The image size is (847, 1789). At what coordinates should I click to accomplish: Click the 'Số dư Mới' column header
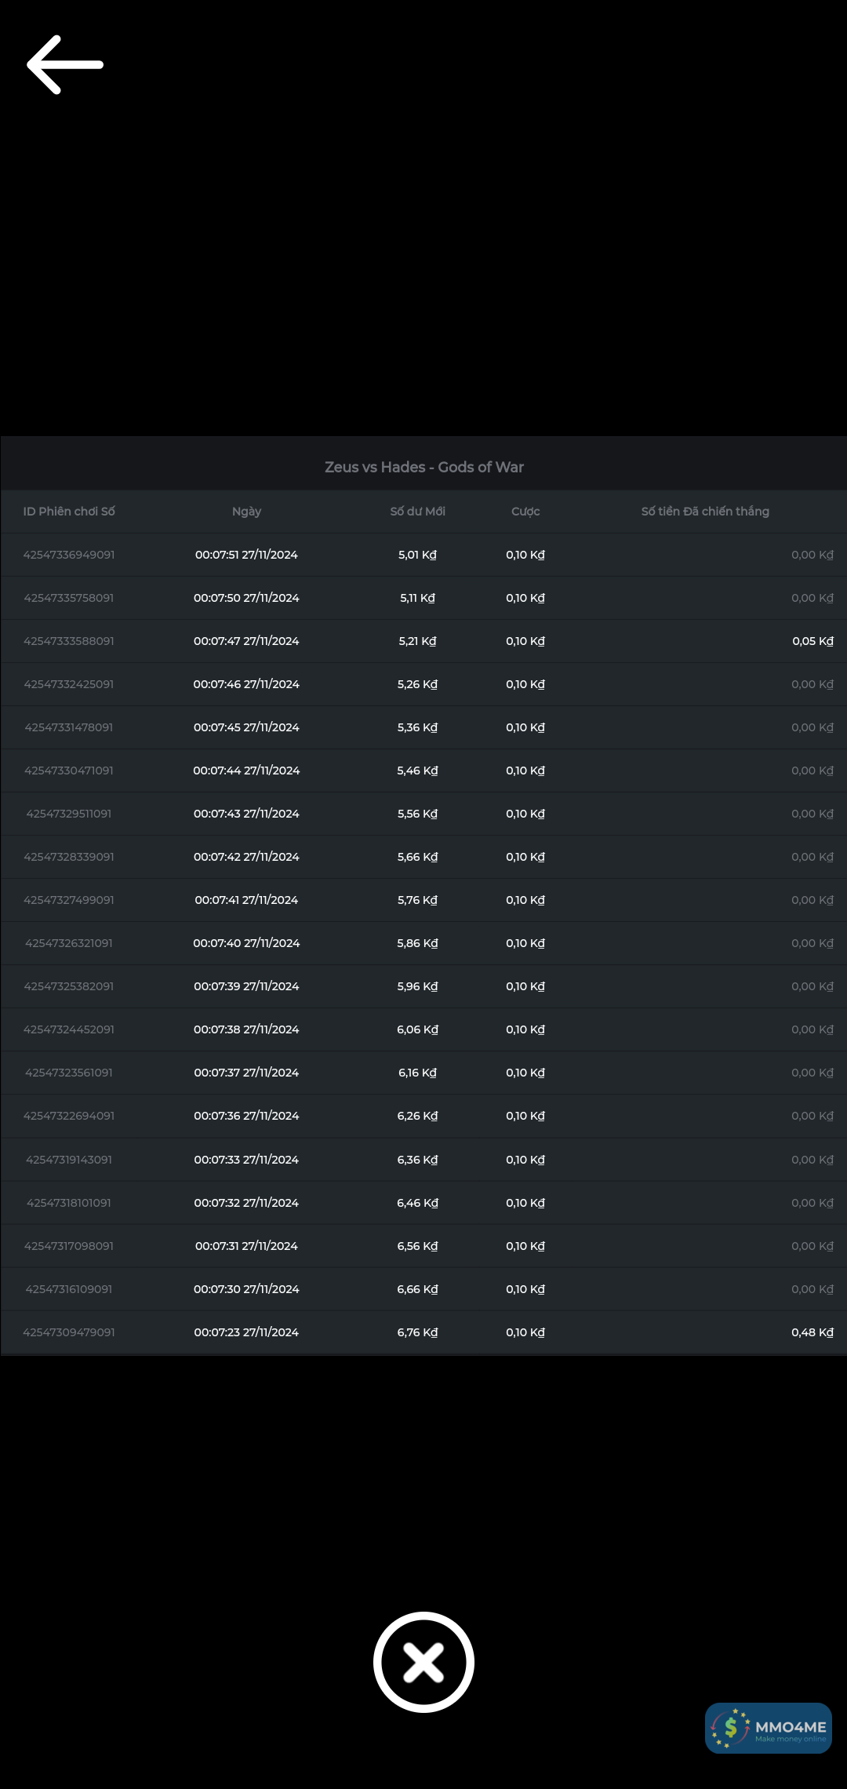(x=417, y=512)
